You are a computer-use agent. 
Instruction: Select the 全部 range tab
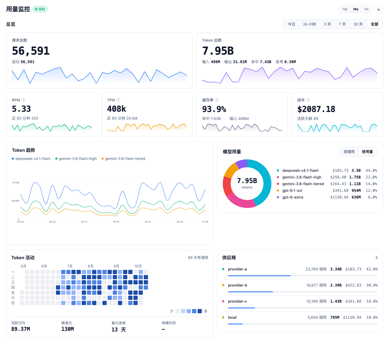374,24
